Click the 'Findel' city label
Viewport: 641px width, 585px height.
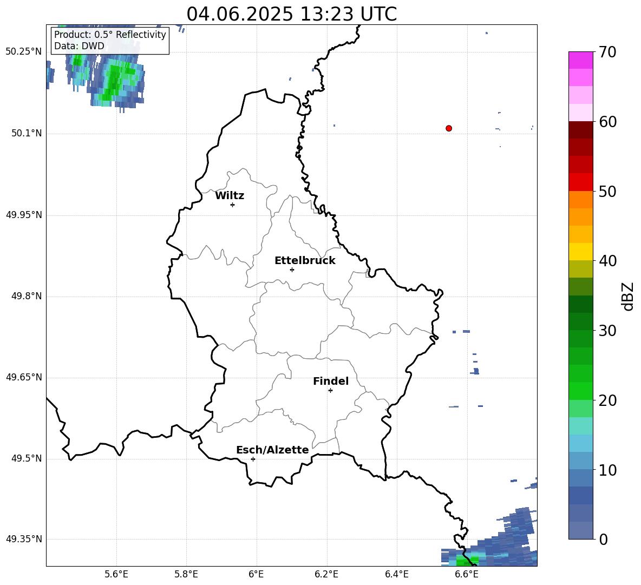pos(331,381)
